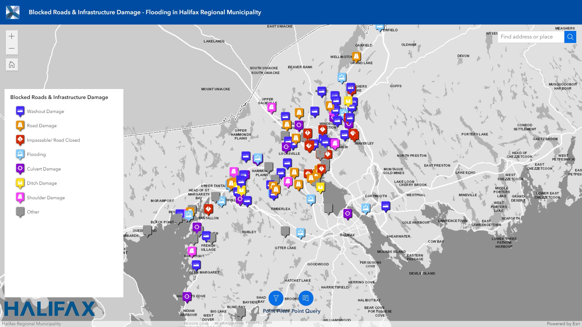Click the Powered by Esri link
582x327 pixels.
563,324
